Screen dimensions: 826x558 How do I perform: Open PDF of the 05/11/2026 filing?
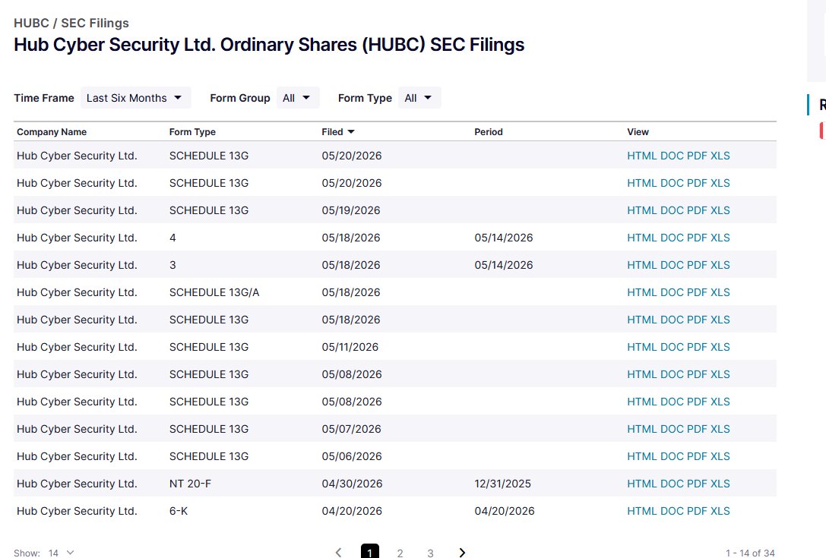tap(697, 347)
